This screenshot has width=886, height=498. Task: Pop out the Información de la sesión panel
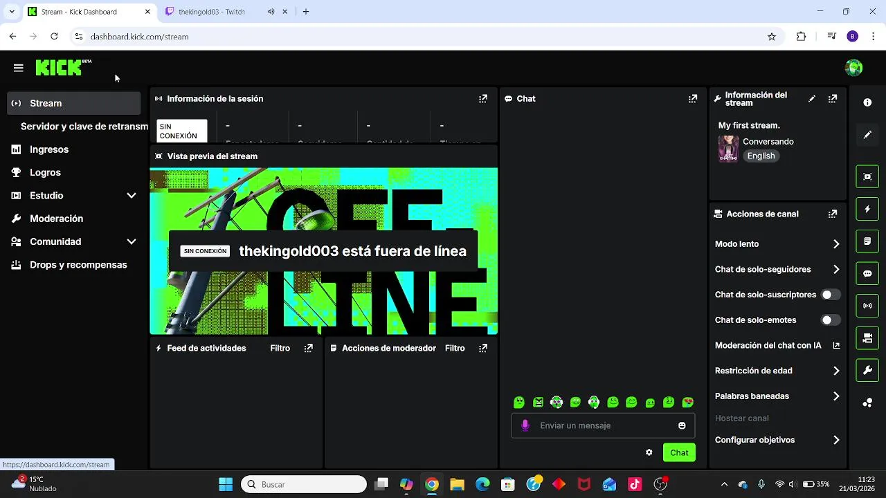(x=483, y=99)
